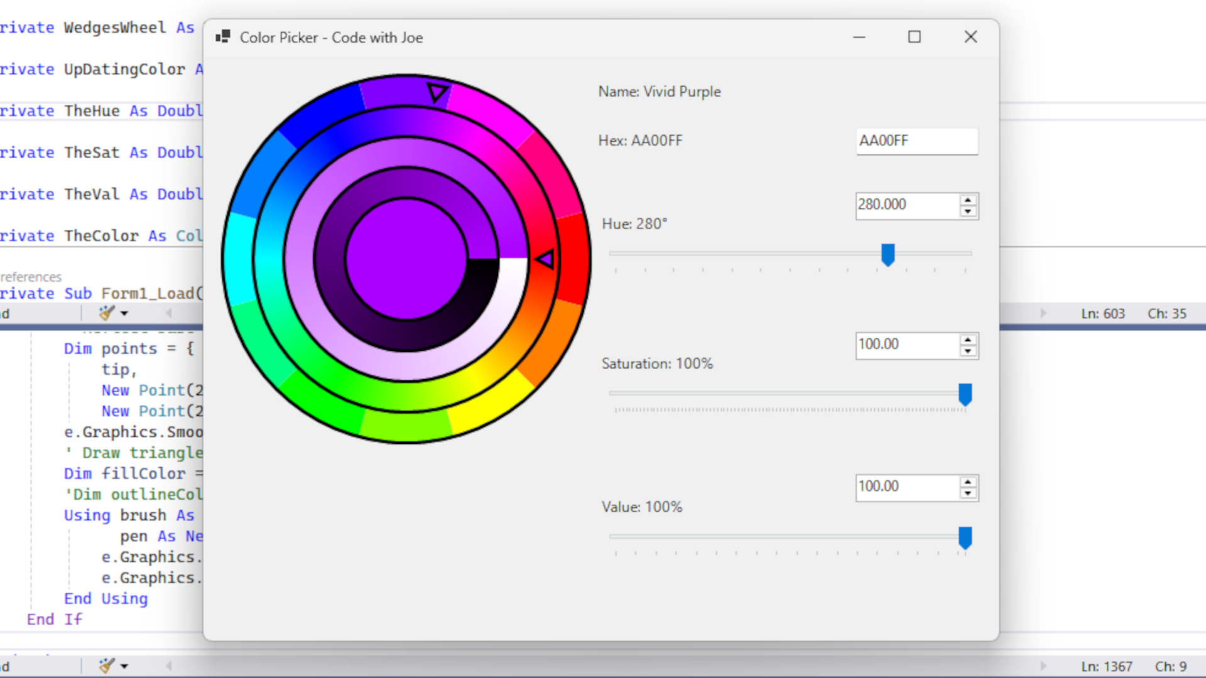Decrease Saturation with spinner down arrow
Viewport: 1206px width, 678px height.
(x=968, y=352)
